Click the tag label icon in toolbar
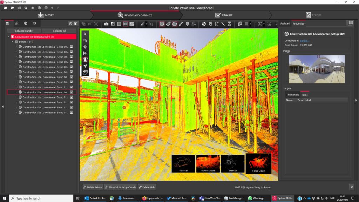This screenshot has height=202, width=359. (x=168, y=24)
